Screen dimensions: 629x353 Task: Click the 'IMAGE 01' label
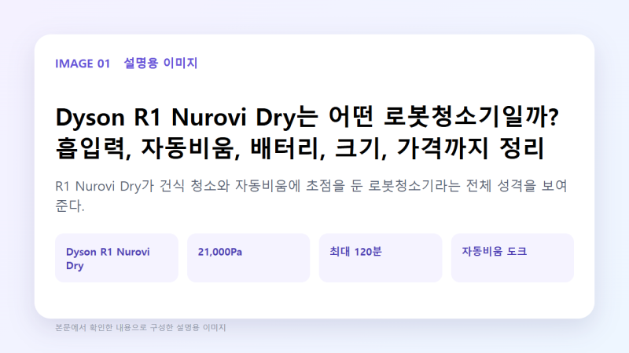(83, 64)
